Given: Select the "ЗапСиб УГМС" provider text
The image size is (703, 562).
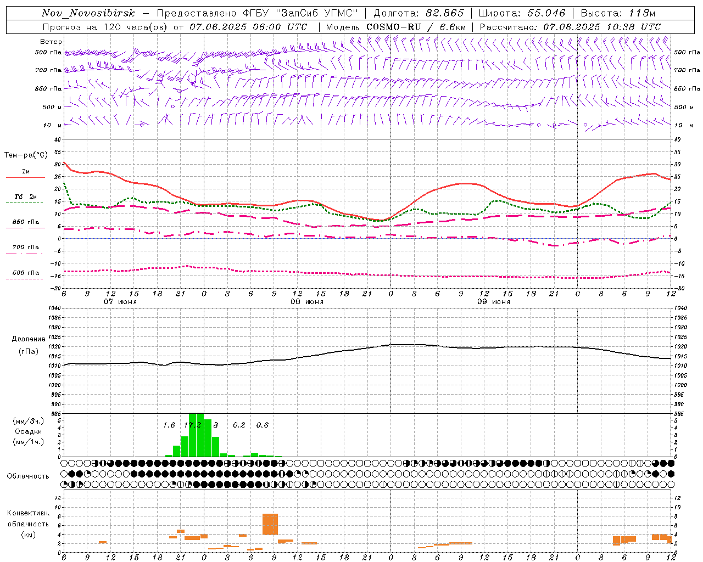Looking at the screenshot, I should (x=319, y=13).
